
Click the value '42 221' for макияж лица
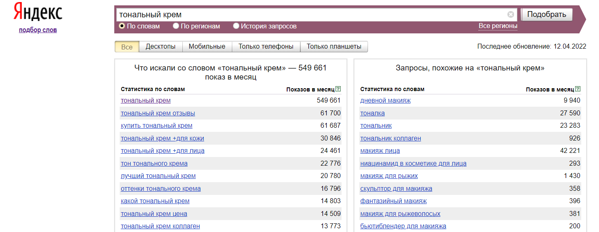[x=570, y=151]
